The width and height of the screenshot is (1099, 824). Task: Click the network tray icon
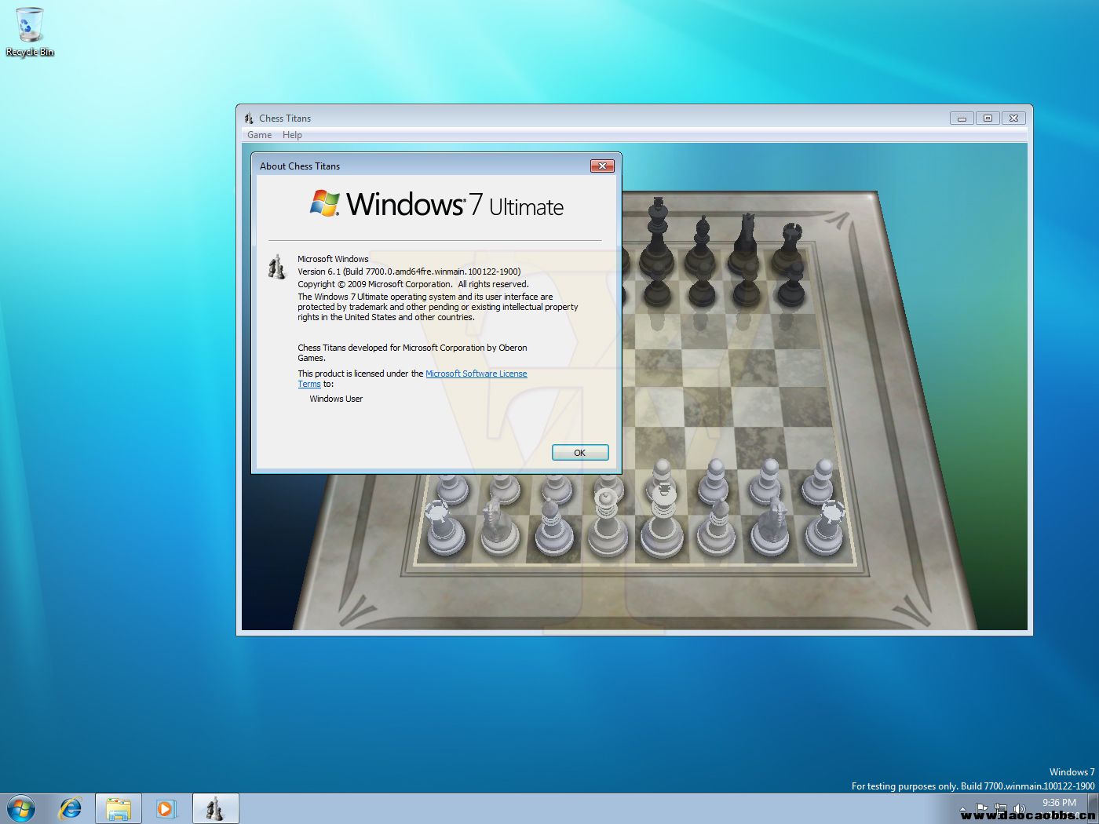coord(1000,808)
